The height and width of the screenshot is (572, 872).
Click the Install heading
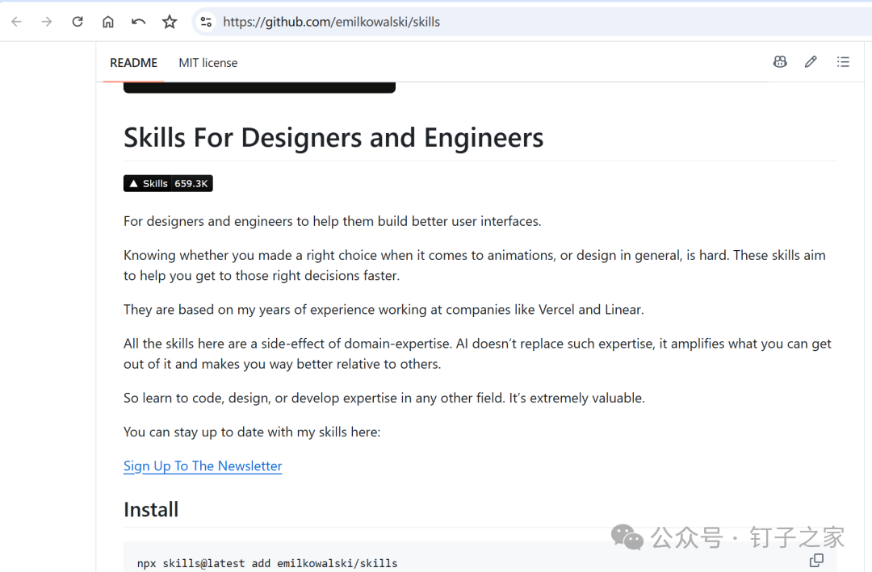click(151, 509)
